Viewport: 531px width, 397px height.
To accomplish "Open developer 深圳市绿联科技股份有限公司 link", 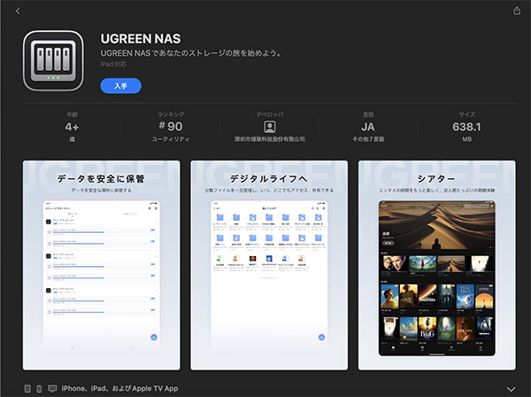I will [x=270, y=139].
